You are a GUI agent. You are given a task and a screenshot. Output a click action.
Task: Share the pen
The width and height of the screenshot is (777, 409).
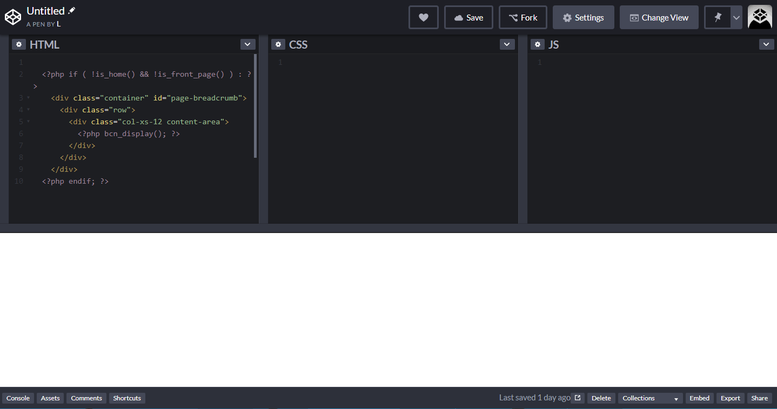click(759, 398)
